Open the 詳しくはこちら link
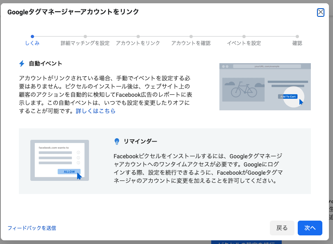 tap(96, 111)
